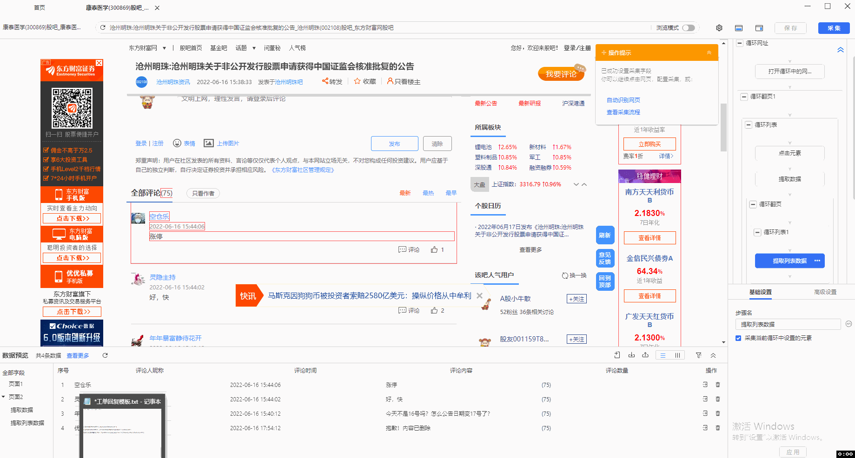Collapse the workflow panel using blue double chevron
The image size is (855, 458).
click(841, 50)
